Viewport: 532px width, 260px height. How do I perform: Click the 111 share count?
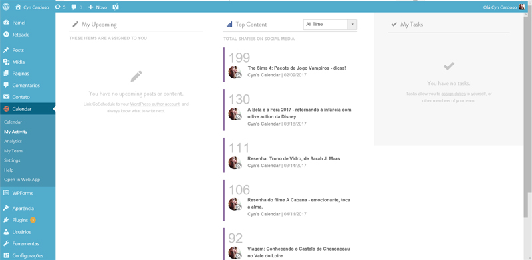[x=239, y=148]
